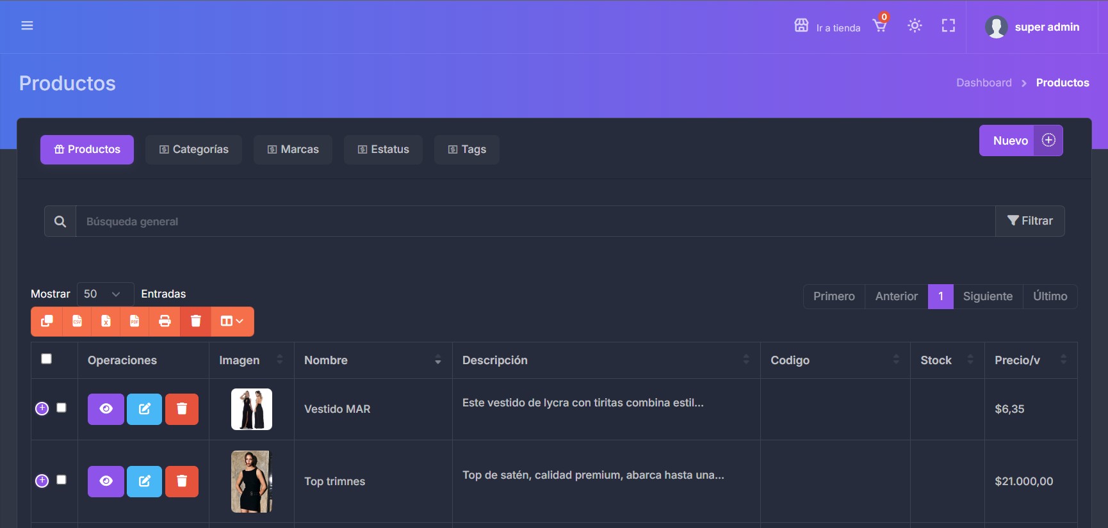The image size is (1108, 528).
Task: Print the products table
Action: (165, 321)
